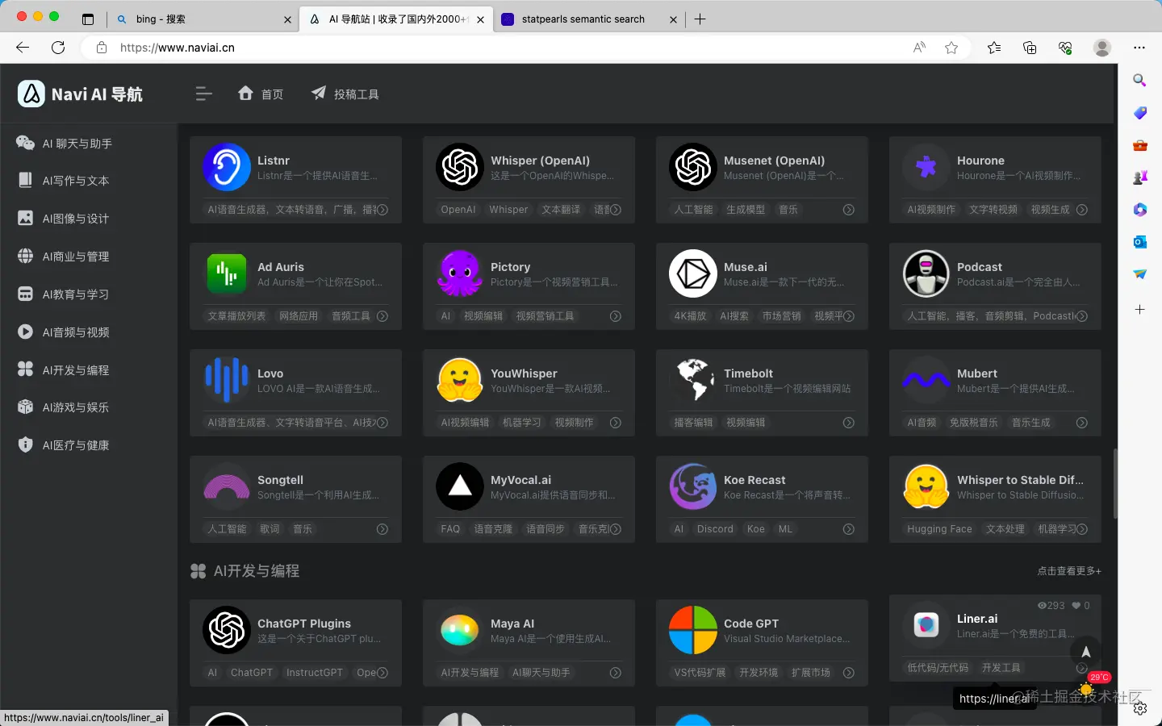Click the Whisper to Stable Diffusion emoji icon
1162x726 pixels.
926,486
